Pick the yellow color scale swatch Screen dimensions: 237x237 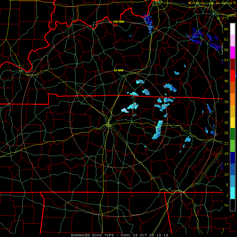233,122
